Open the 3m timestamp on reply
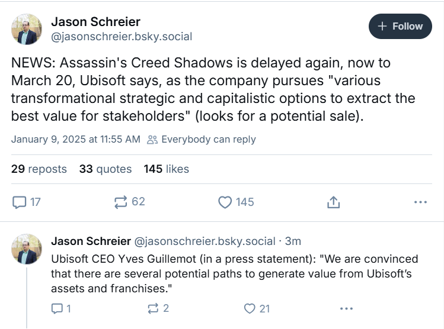The image size is (444, 329). [293, 241]
